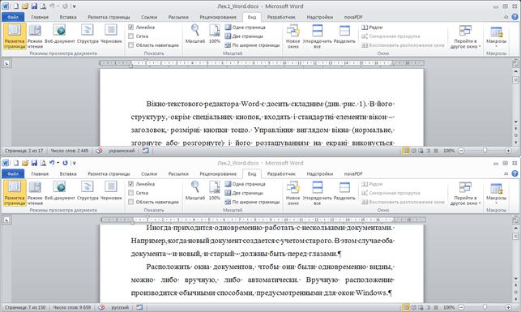Image resolution: width=521 pixels, height=312 pixels.
Task: Click the zoom in plus button in the Лек.1_Word status bar
Action: coord(508,151)
